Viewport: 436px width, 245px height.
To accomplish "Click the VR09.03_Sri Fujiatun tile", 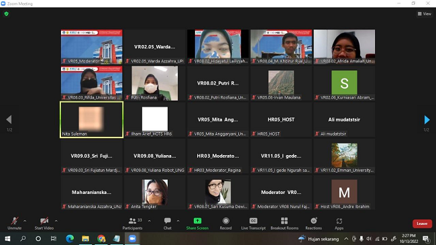I will 91,156.
